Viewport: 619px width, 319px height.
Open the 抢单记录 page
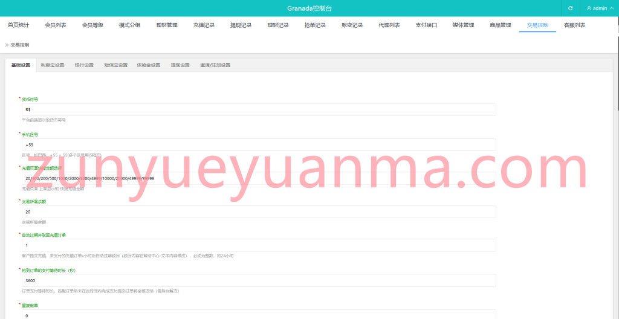pyautogui.click(x=316, y=25)
